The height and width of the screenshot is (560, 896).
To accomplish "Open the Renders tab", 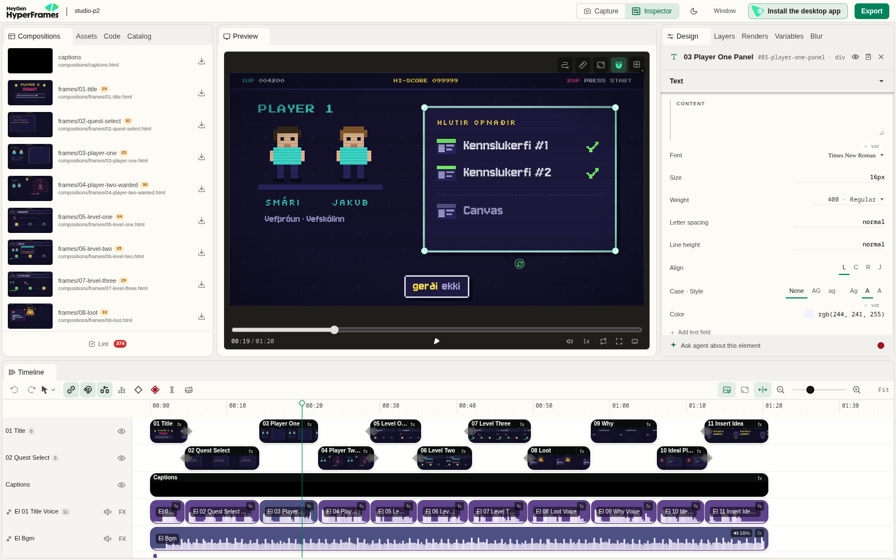I will 755,36.
